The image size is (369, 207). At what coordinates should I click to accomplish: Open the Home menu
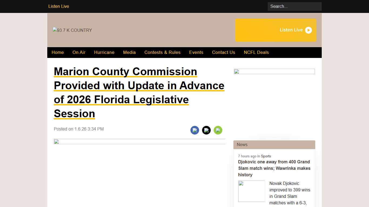tap(58, 52)
